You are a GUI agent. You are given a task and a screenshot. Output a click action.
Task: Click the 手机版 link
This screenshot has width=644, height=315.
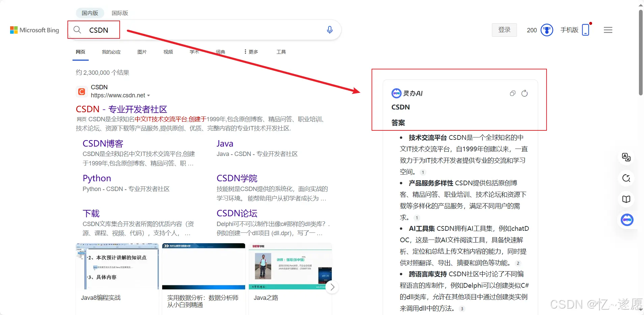[x=569, y=30]
